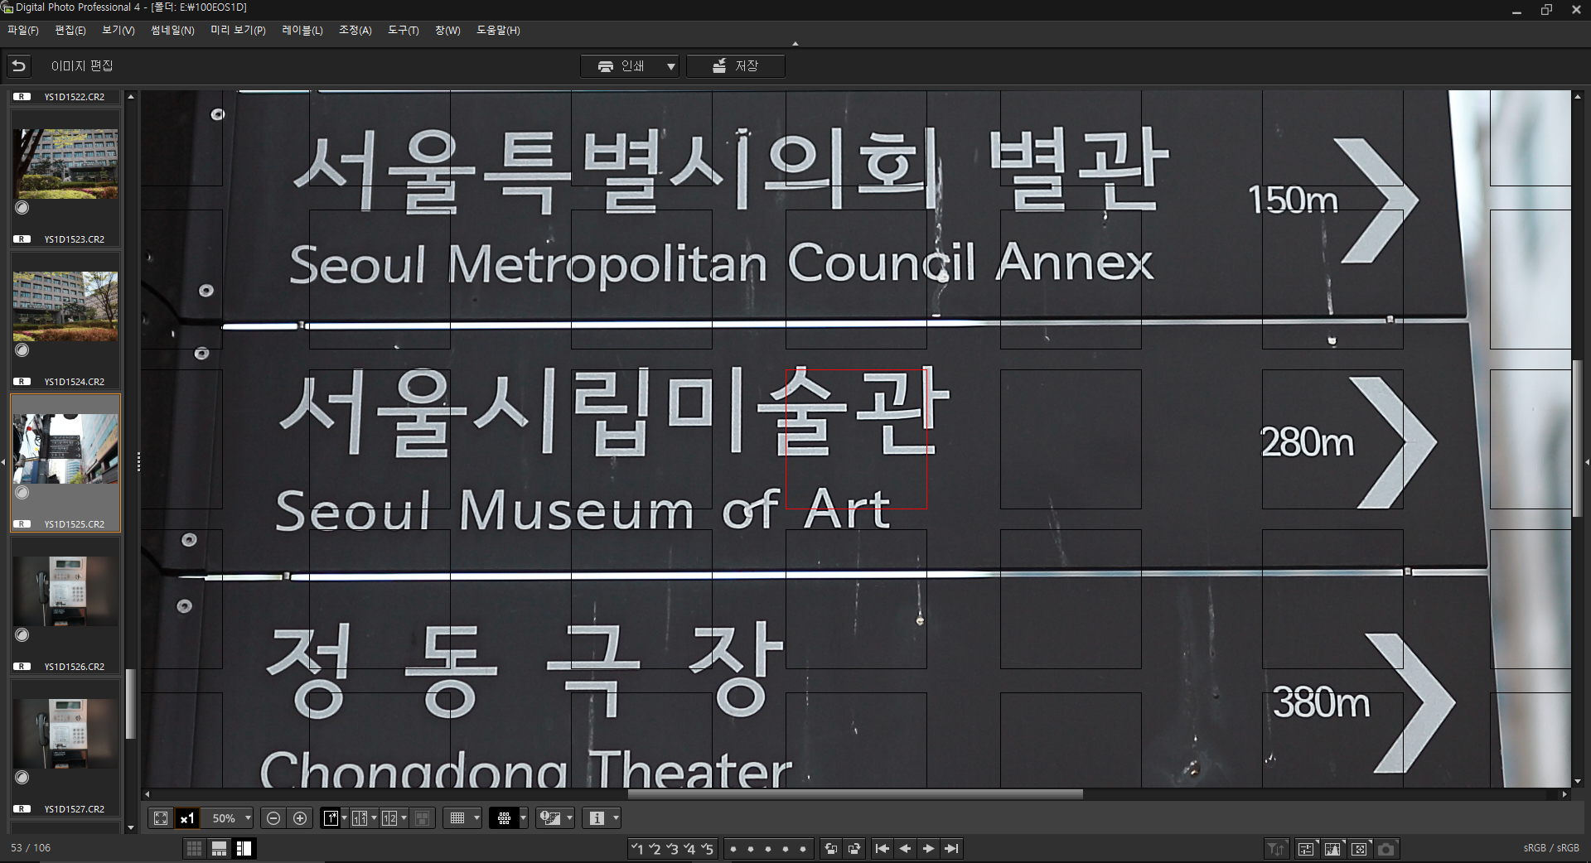
Task: Open image information dropdown arrow
Action: [x=616, y=818]
